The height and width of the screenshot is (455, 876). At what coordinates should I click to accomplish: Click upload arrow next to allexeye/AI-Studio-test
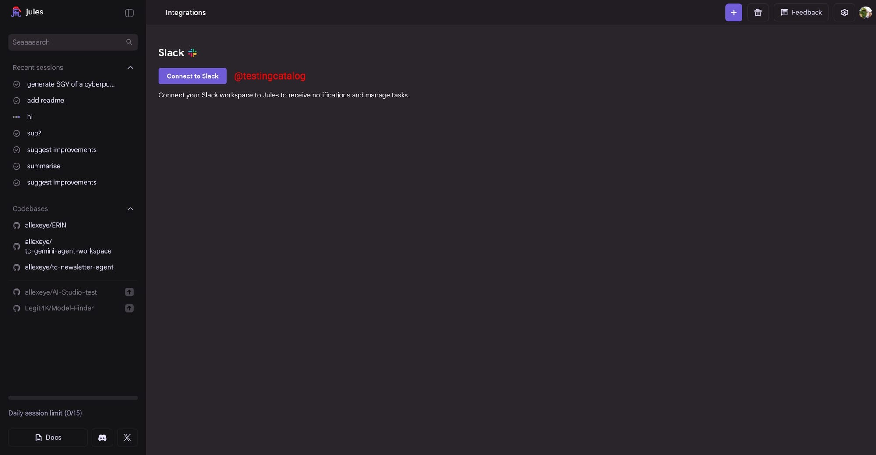click(129, 292)
